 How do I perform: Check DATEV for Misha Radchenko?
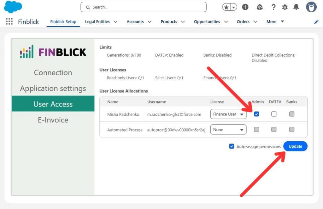tap(274, 114)
